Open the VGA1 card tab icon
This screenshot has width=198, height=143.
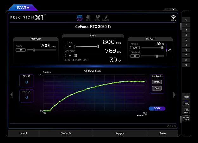pyautogui.click(x=80, y=18)
